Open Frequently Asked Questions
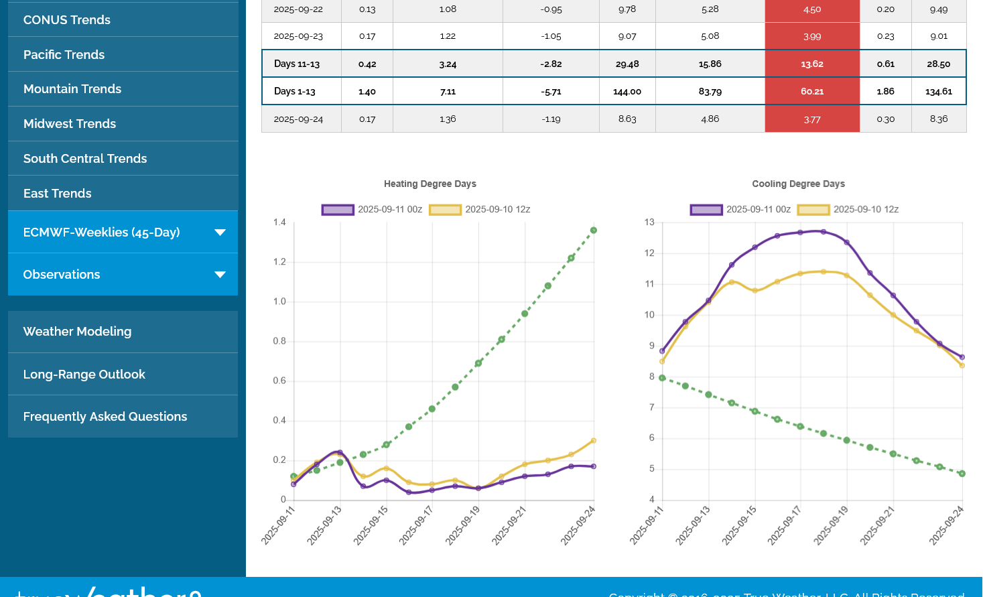This screenshot has width=983, height=597. [x=105, y=417]
